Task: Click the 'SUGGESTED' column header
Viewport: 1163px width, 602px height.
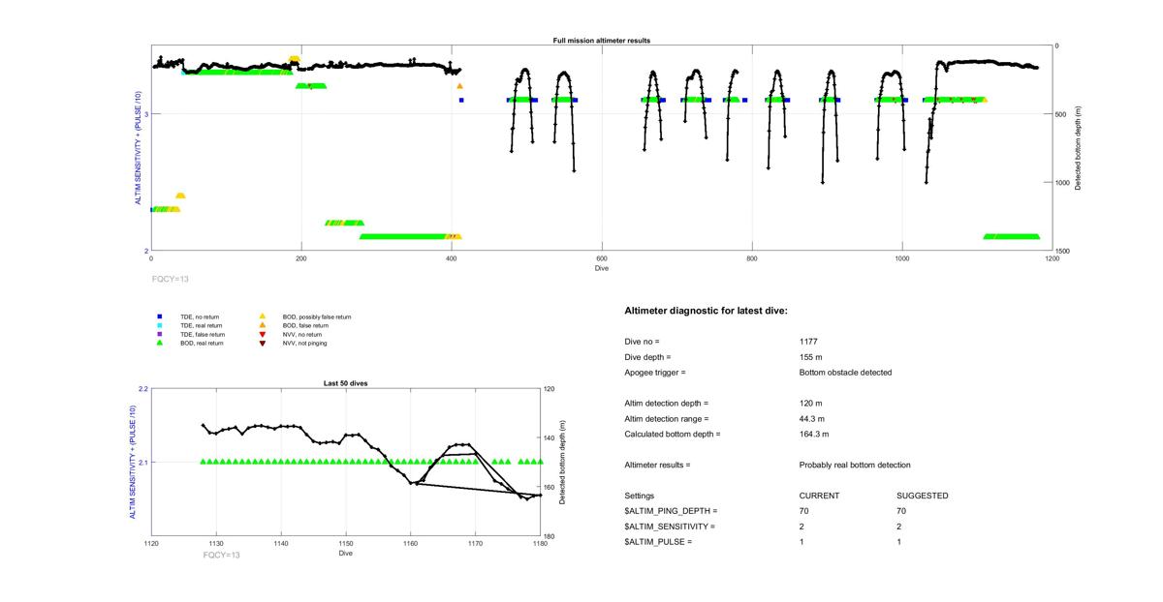Action: tap(923, 497)
